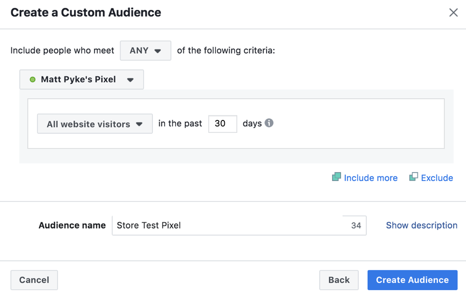Click the 'Create a Custom Audience' title text
This screenshot has width=466, height=296.
point(86,12)
